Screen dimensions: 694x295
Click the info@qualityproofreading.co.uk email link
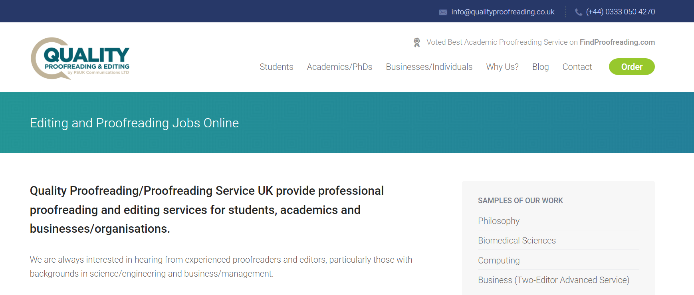(503, 12)
